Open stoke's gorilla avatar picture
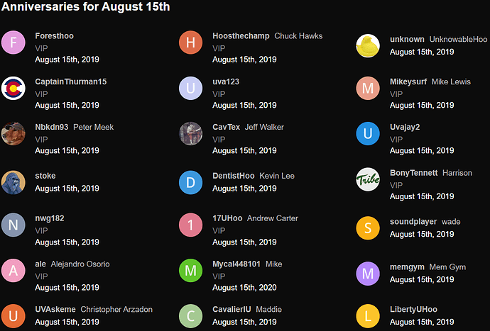This screenshot has width=490, height=331. tap(13, 182)
